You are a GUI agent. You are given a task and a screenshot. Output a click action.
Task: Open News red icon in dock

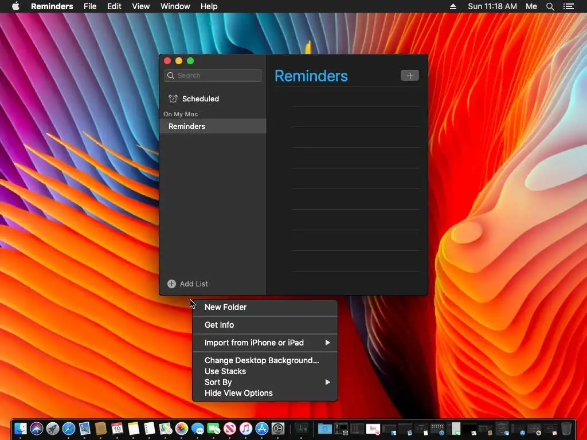coord(230,429)
